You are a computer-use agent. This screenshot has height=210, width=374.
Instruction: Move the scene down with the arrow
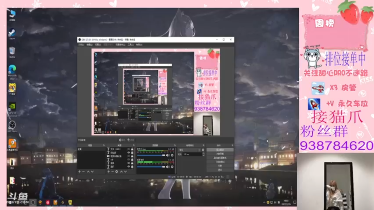pos(92,172)
